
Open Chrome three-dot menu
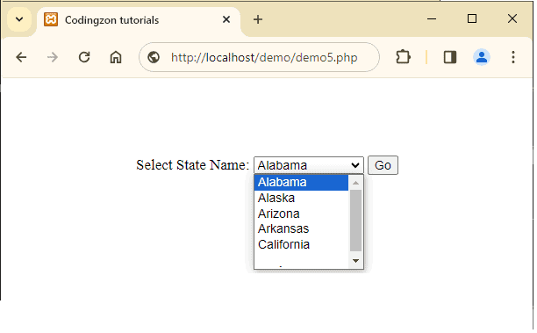(x=513, y=57)
